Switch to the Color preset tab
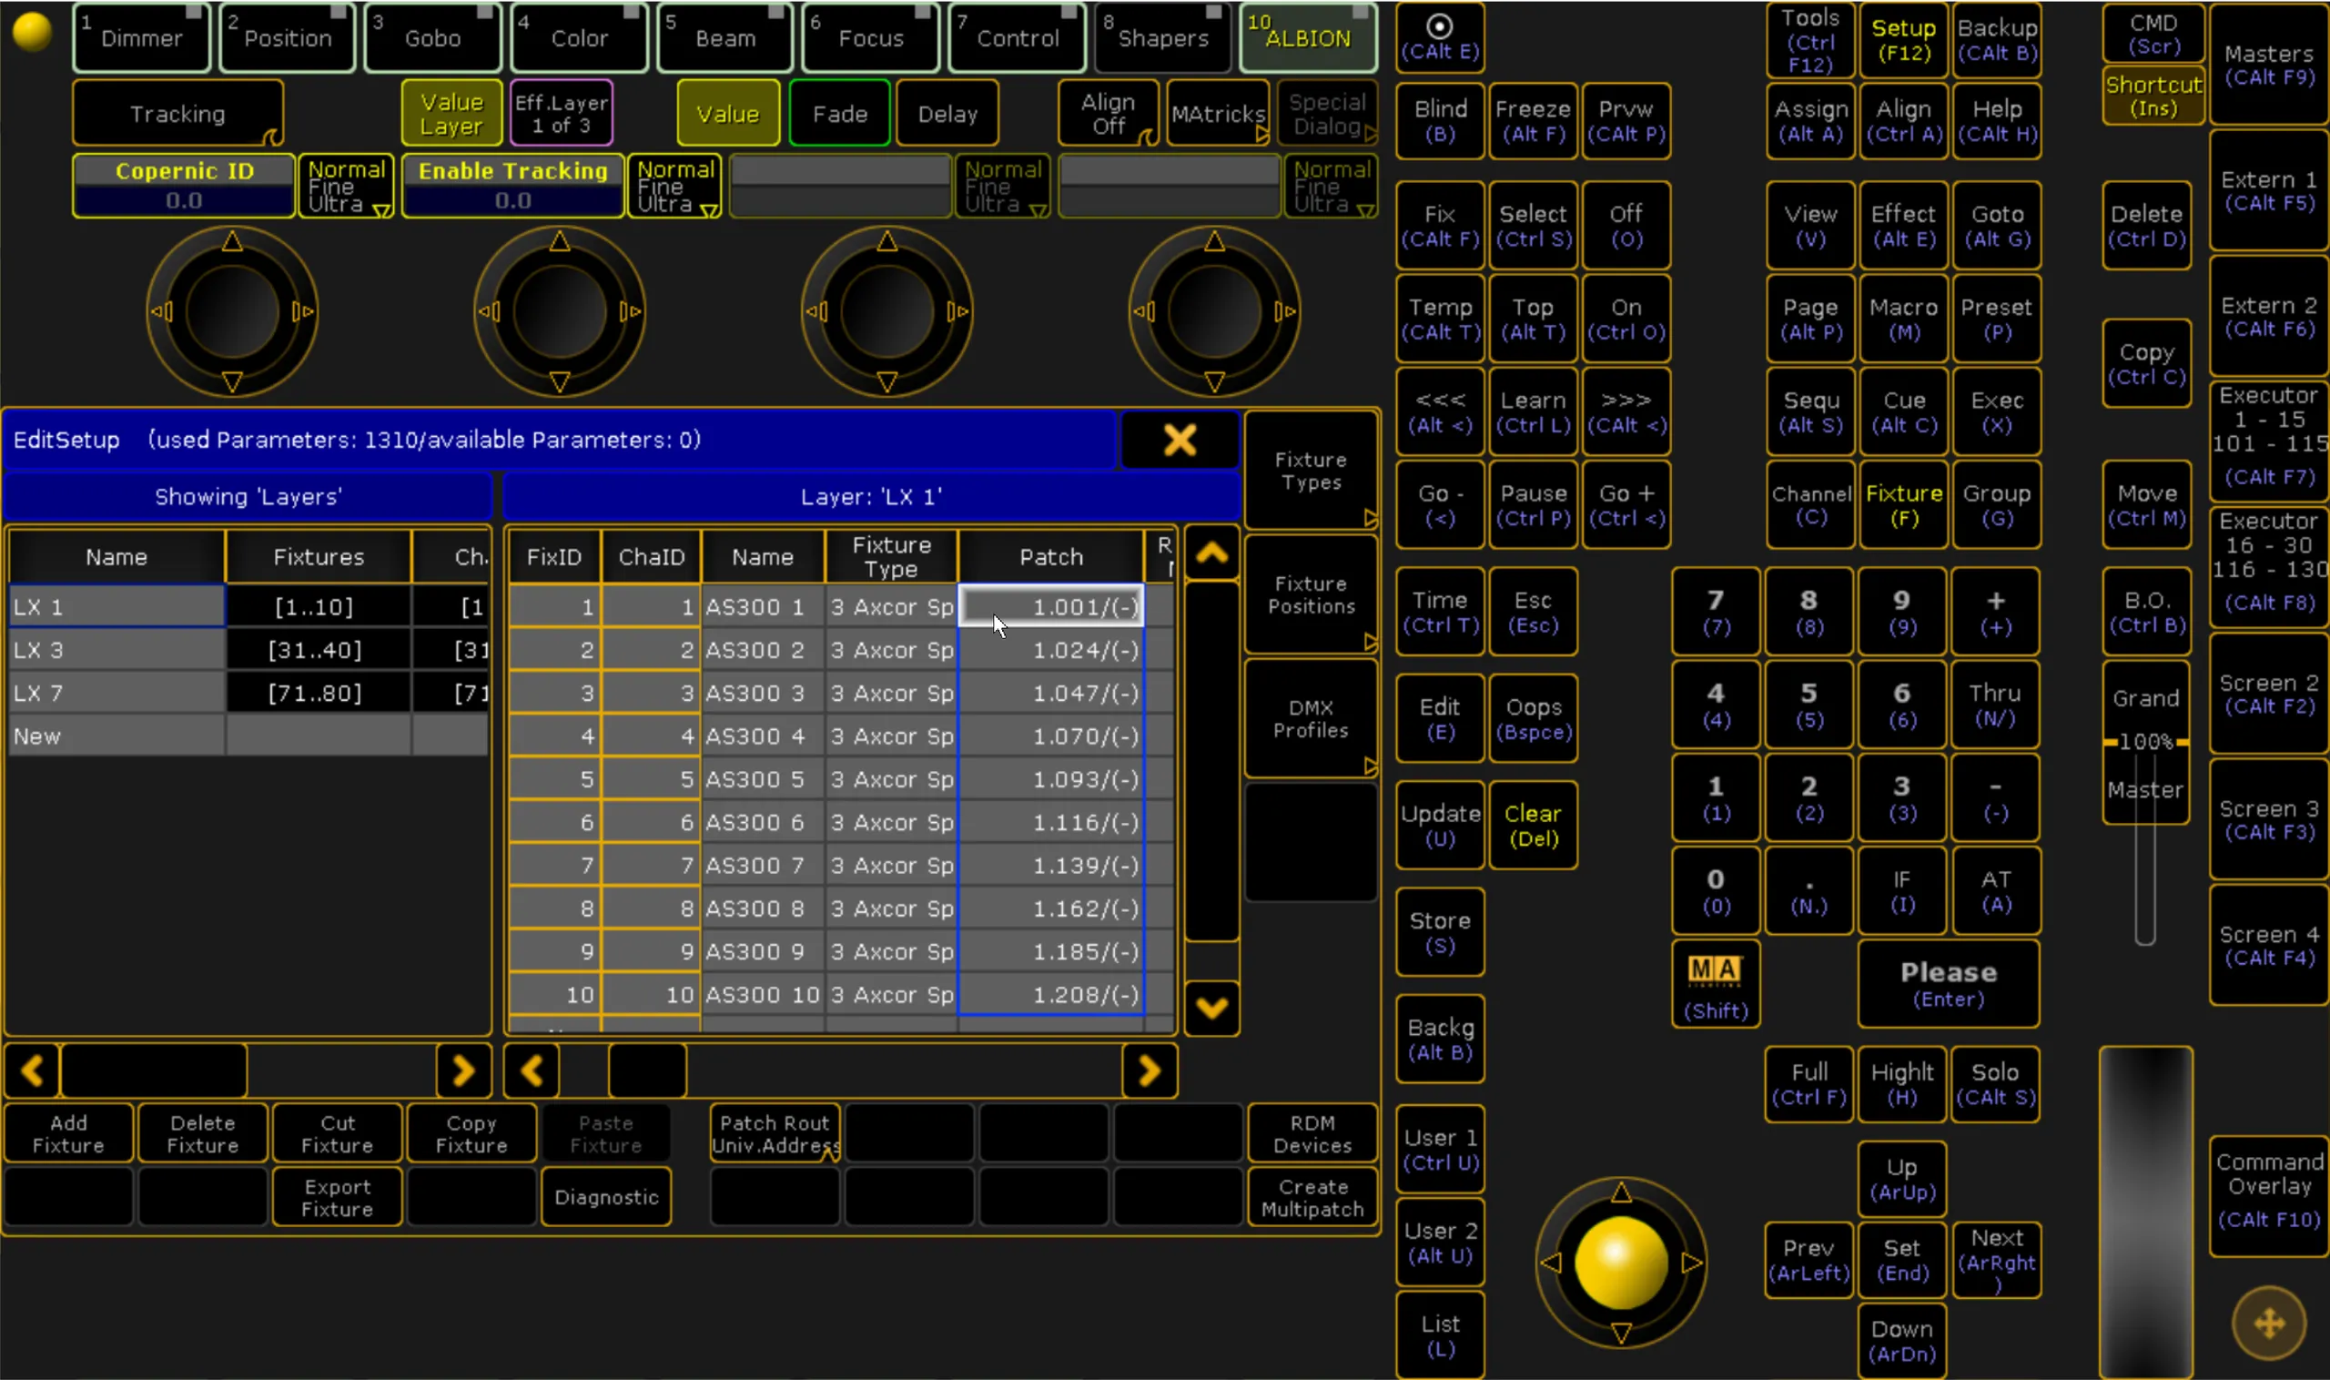This screenshot has height=1380, width=2330. point(578,37)
